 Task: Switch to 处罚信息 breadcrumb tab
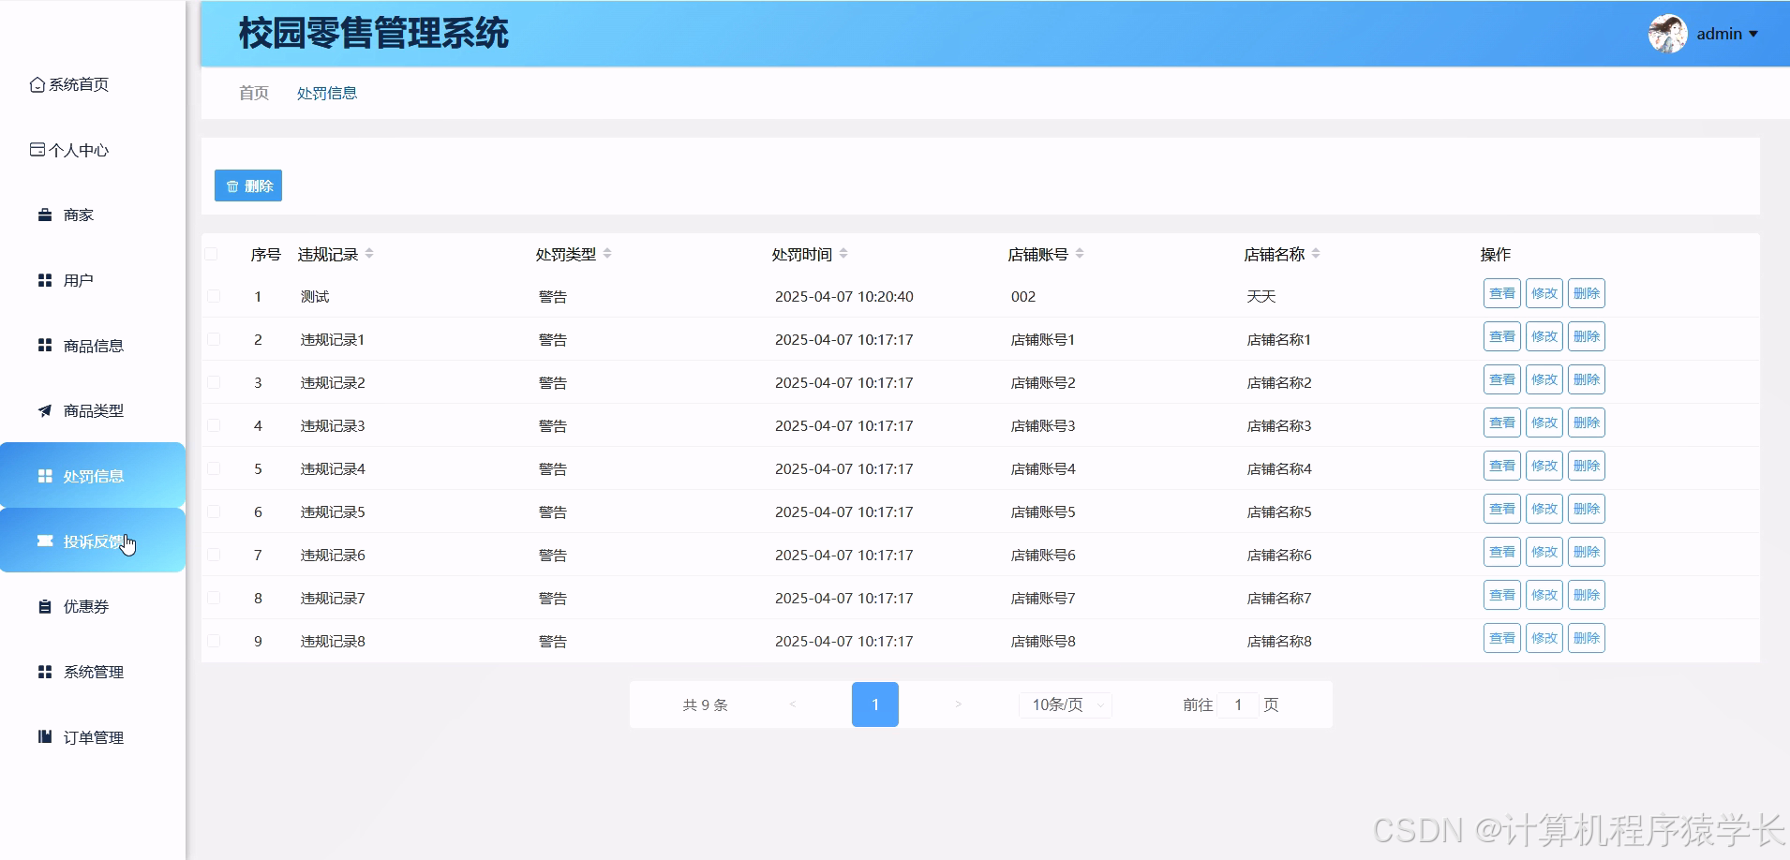coord(326,93)
